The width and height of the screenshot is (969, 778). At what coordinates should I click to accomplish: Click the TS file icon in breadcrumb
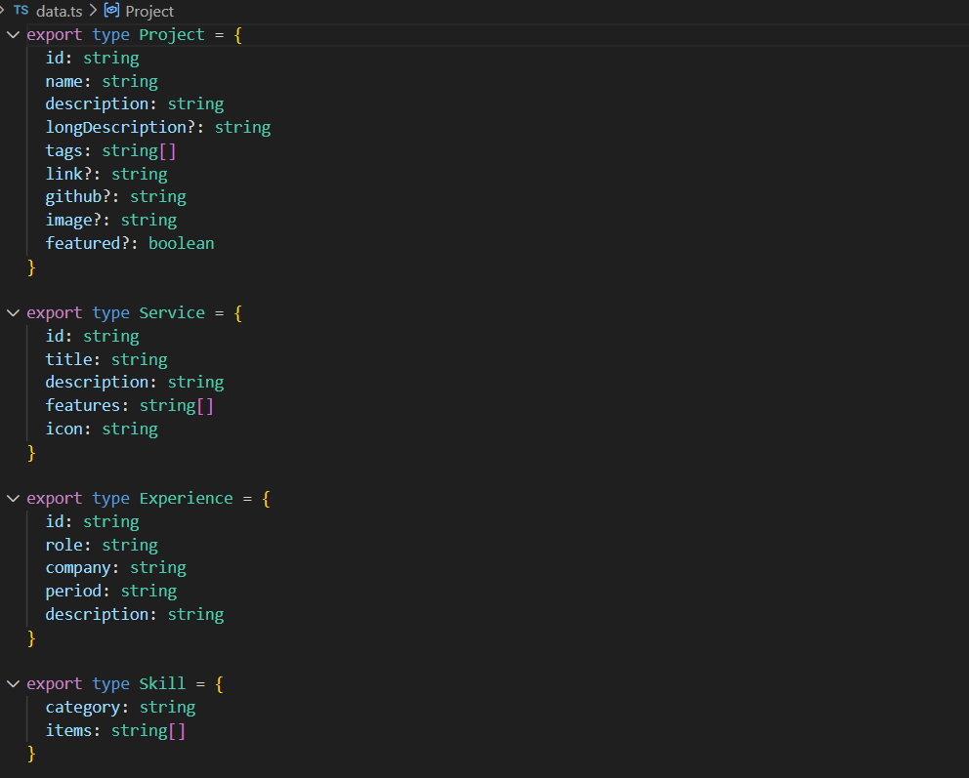(21, 11)
